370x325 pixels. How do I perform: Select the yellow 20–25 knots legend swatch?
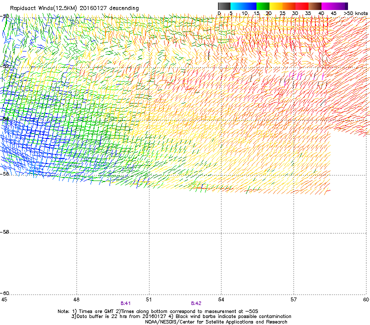276,6
